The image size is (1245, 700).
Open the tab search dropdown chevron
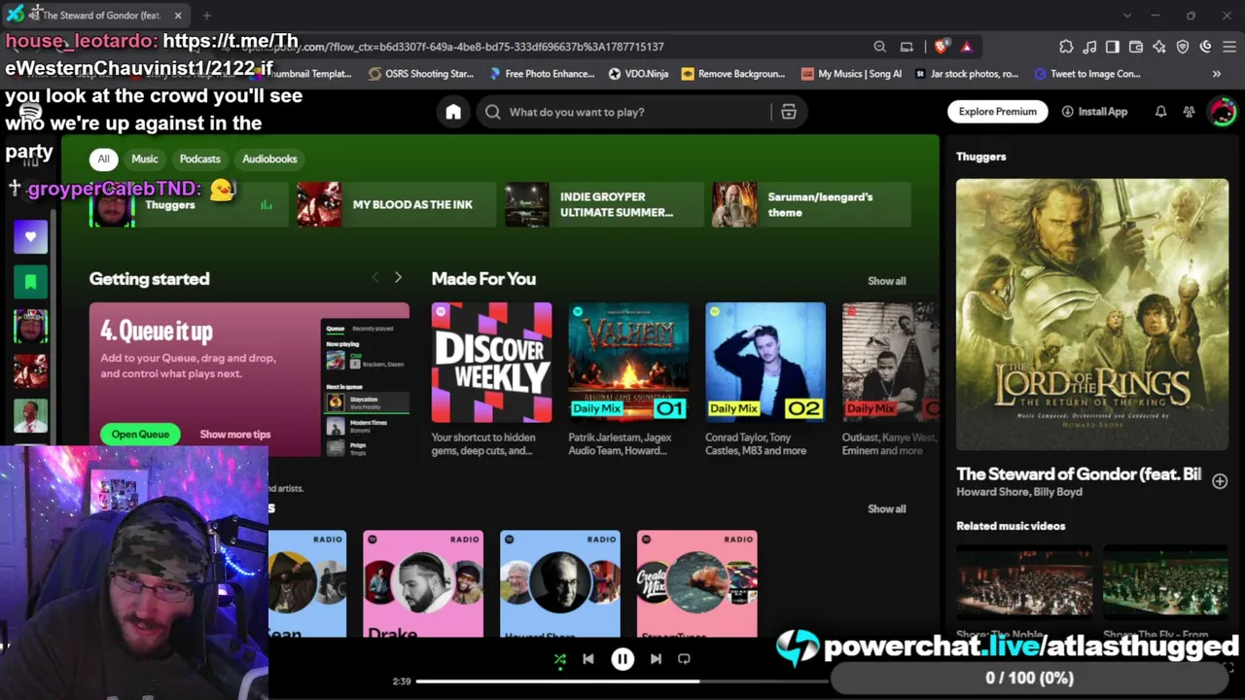pyautogui.click(x=1127, y=16)
